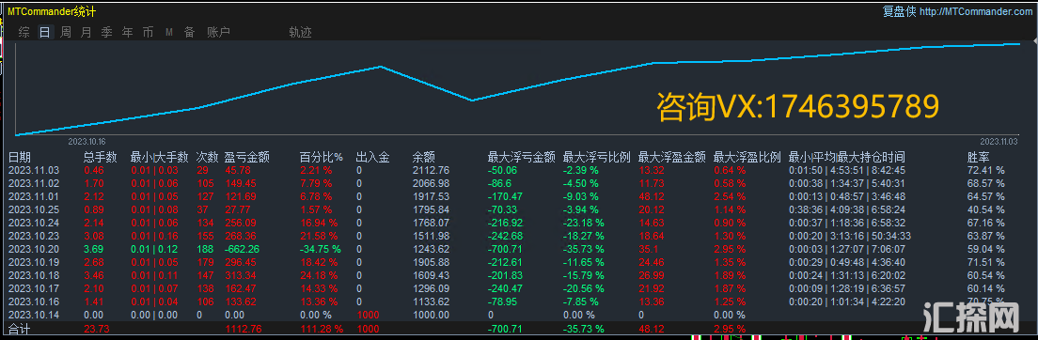
Task: Switch to the 轨迹 trajectory tab
Action: (301, 32)
